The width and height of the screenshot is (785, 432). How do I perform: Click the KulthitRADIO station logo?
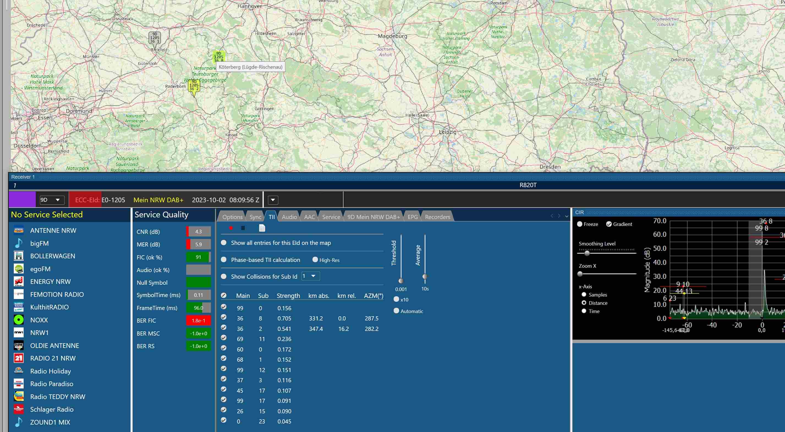coord(19,307)
